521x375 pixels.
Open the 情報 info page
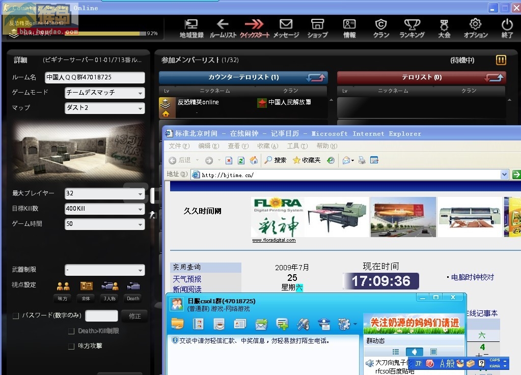(349, 28)
